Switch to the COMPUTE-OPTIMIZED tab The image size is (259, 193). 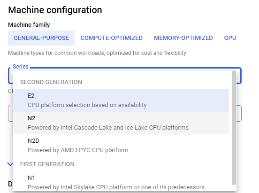click(x=112, y=38)
